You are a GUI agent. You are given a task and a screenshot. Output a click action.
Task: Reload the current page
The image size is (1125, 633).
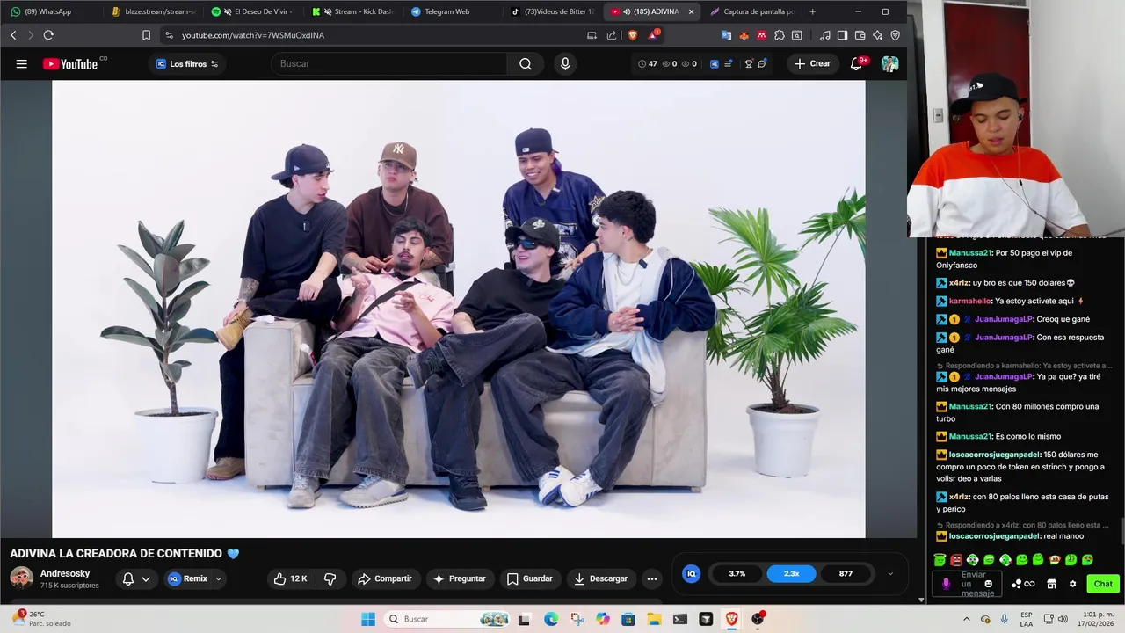pos(48,35)
